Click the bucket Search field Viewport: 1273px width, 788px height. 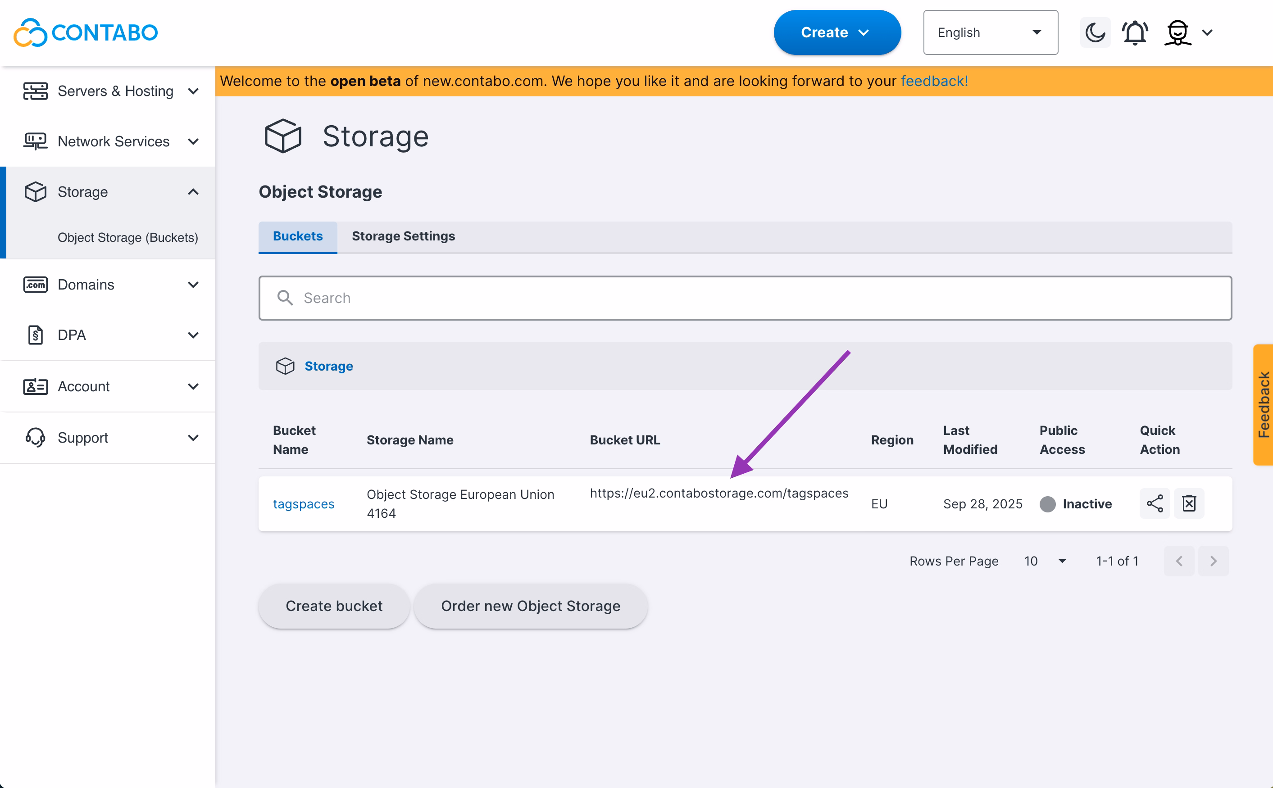(x=745, y=298)
